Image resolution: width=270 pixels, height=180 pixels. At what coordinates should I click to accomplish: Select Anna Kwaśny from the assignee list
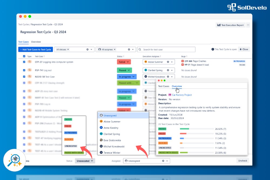pyautogui.click(x=111, y=128)
